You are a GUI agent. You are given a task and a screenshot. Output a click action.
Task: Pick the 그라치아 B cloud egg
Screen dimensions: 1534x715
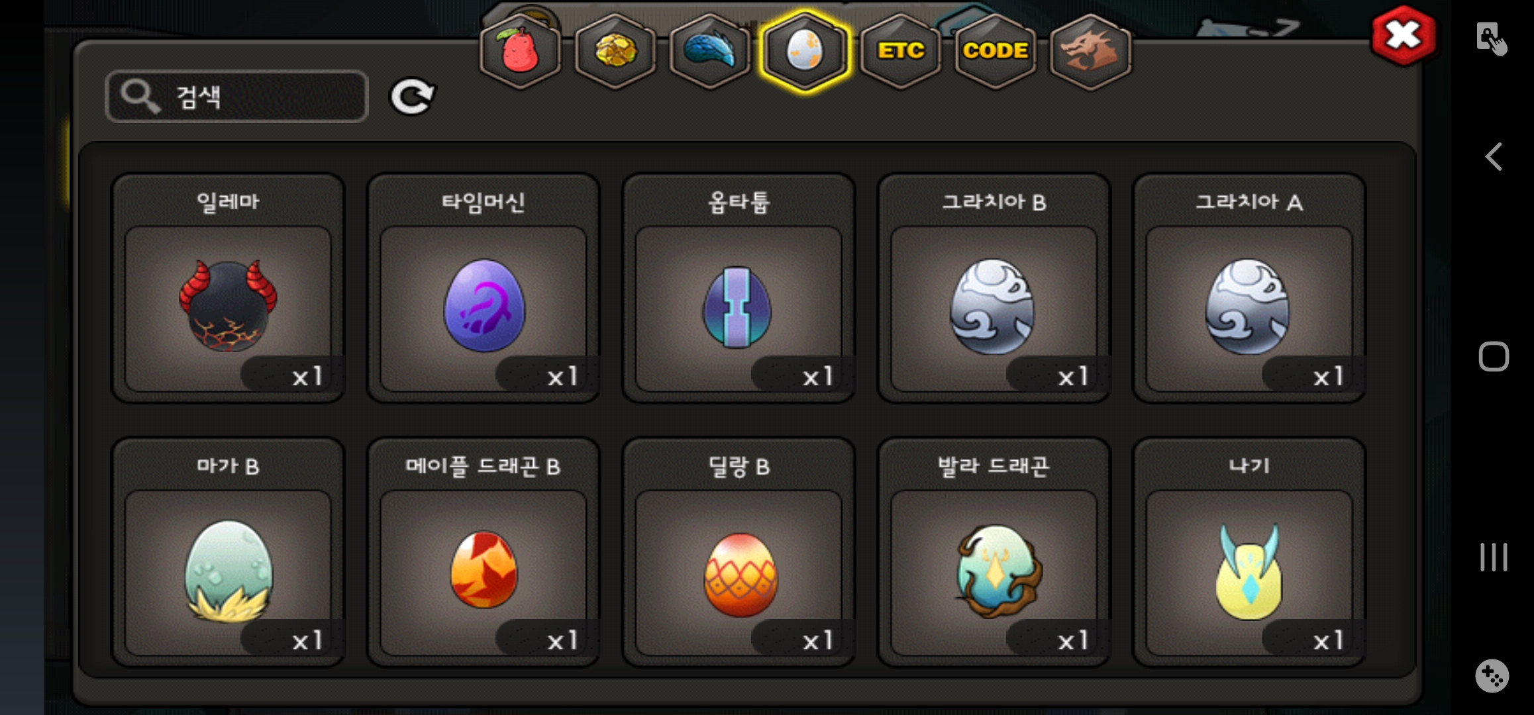tap(994, 289)
